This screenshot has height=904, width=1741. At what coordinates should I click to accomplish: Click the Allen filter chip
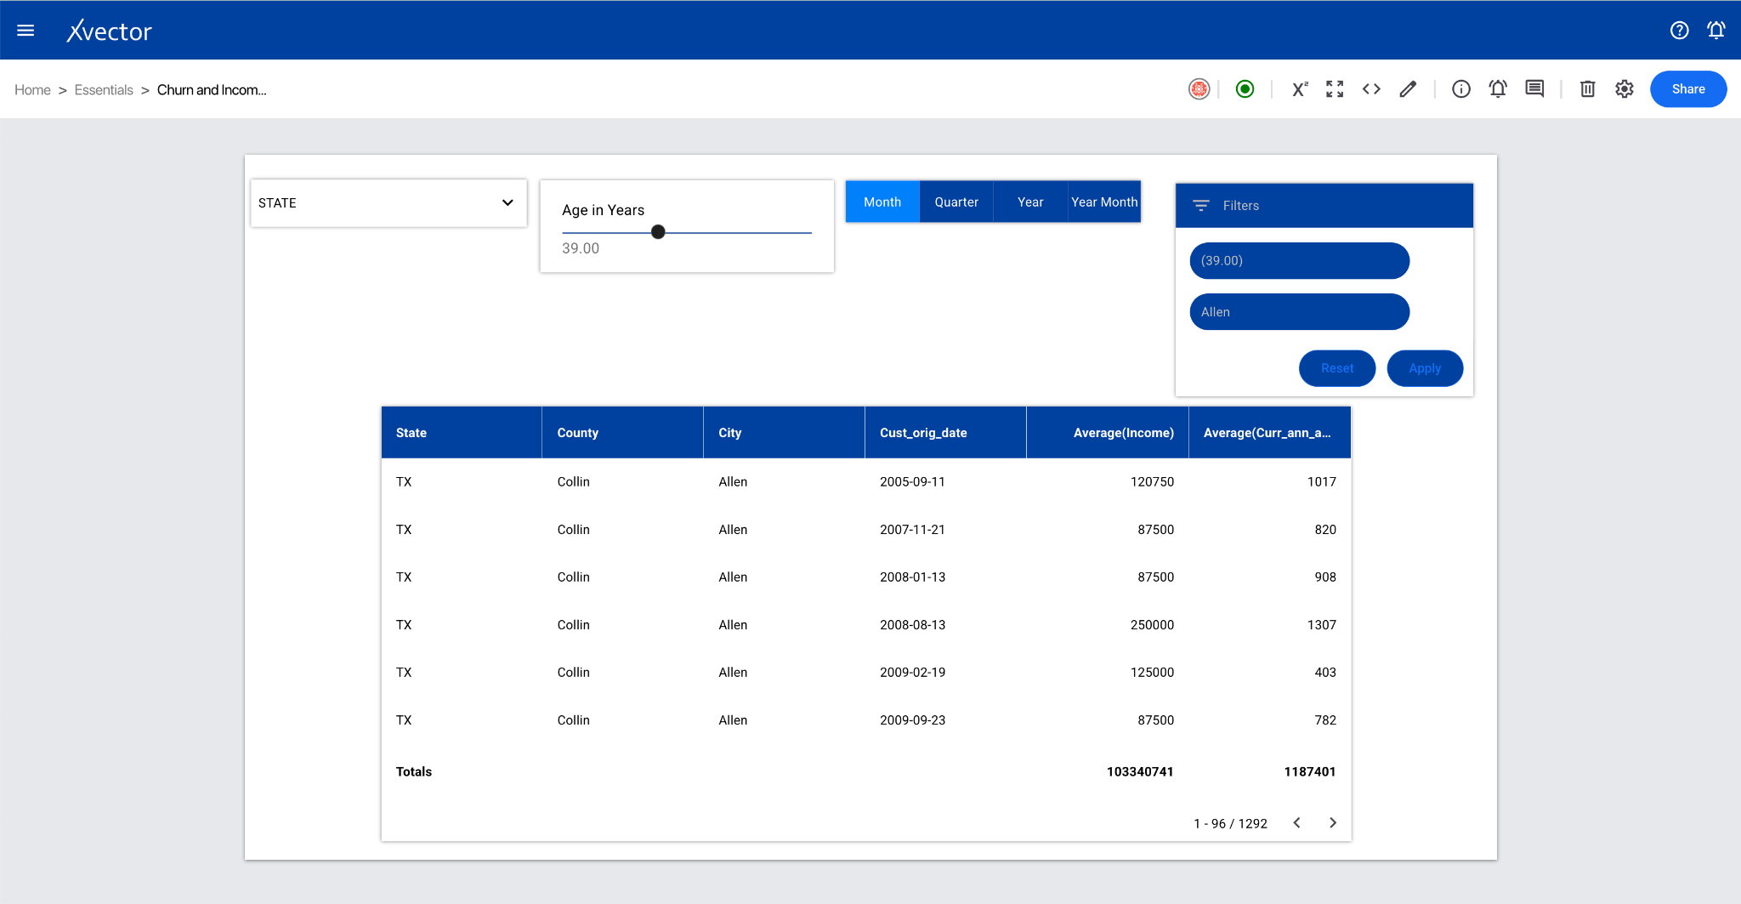coord(1299,312)
